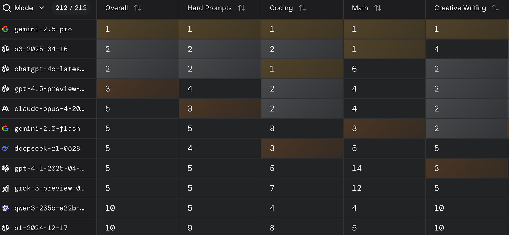Sort by the Math column arrows
The image size is (509, 235).
click(x=378, y=8)
